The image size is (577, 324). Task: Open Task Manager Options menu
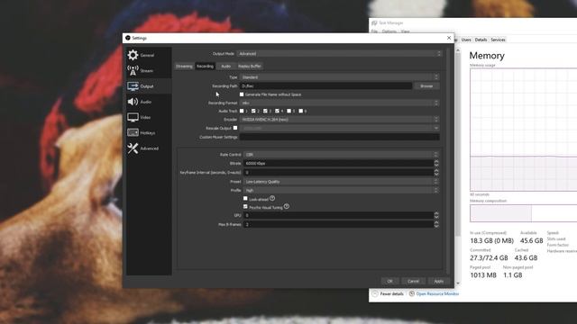[x=389, y=31]
